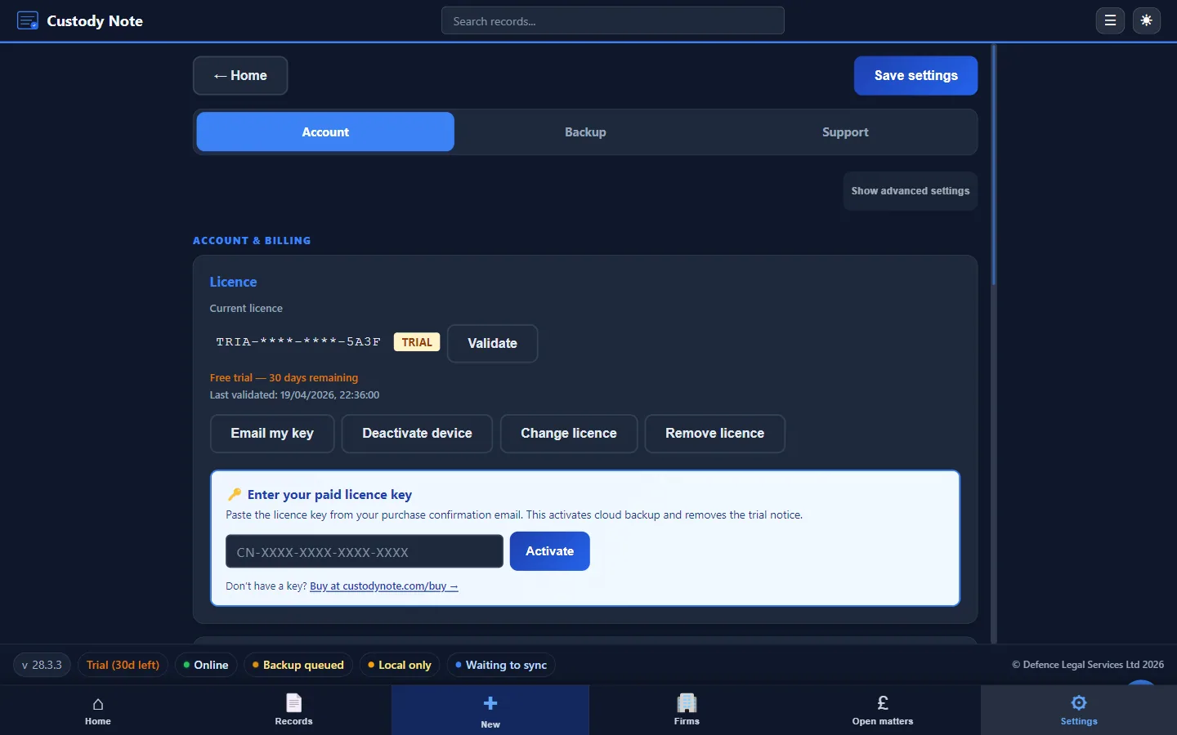Screen dimensions: 1177x735
Task: Click the ACCOUNT & BILLING section label
Action: [252, 241]
